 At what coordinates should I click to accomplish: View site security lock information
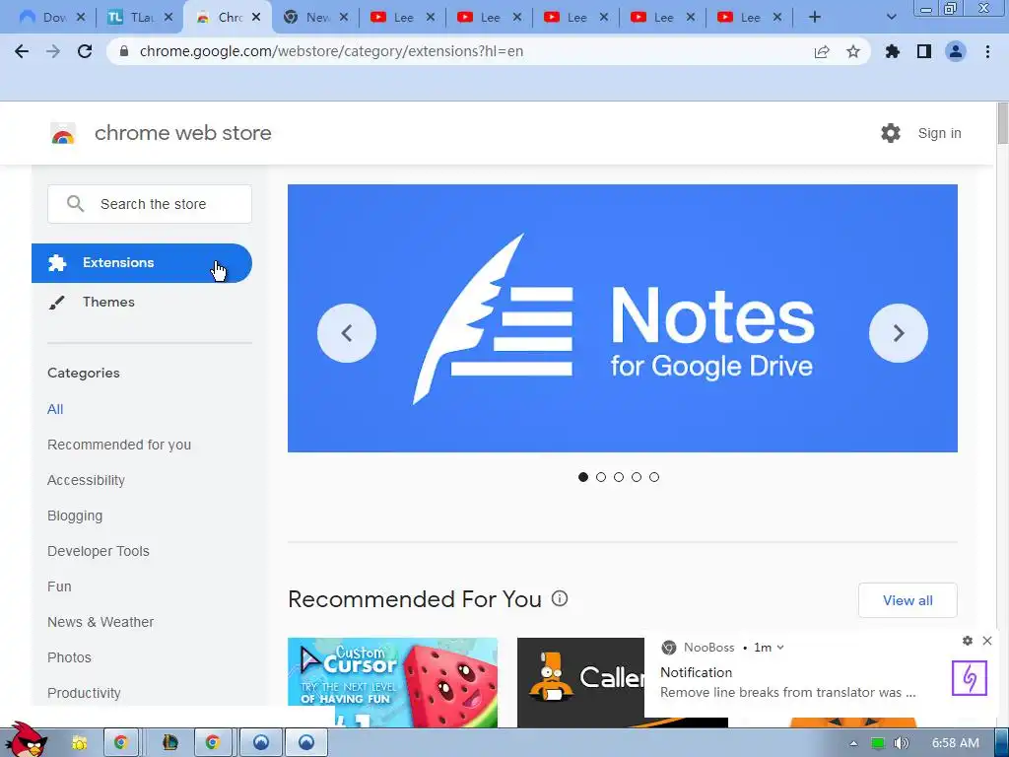[x=124, y=51]
